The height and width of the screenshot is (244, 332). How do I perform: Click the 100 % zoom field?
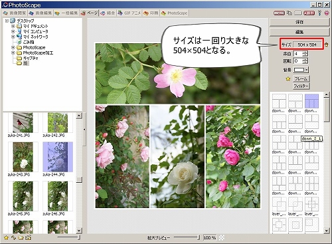click(x=209, y=238)
